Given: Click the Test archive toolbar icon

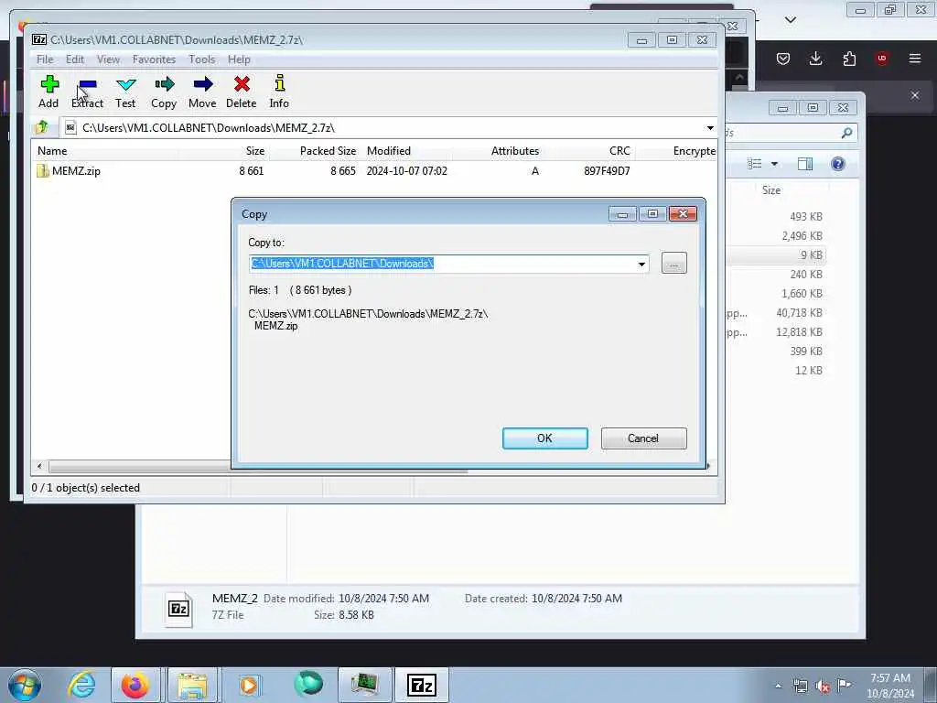Looking at the screenshot, I should [125, 92].
